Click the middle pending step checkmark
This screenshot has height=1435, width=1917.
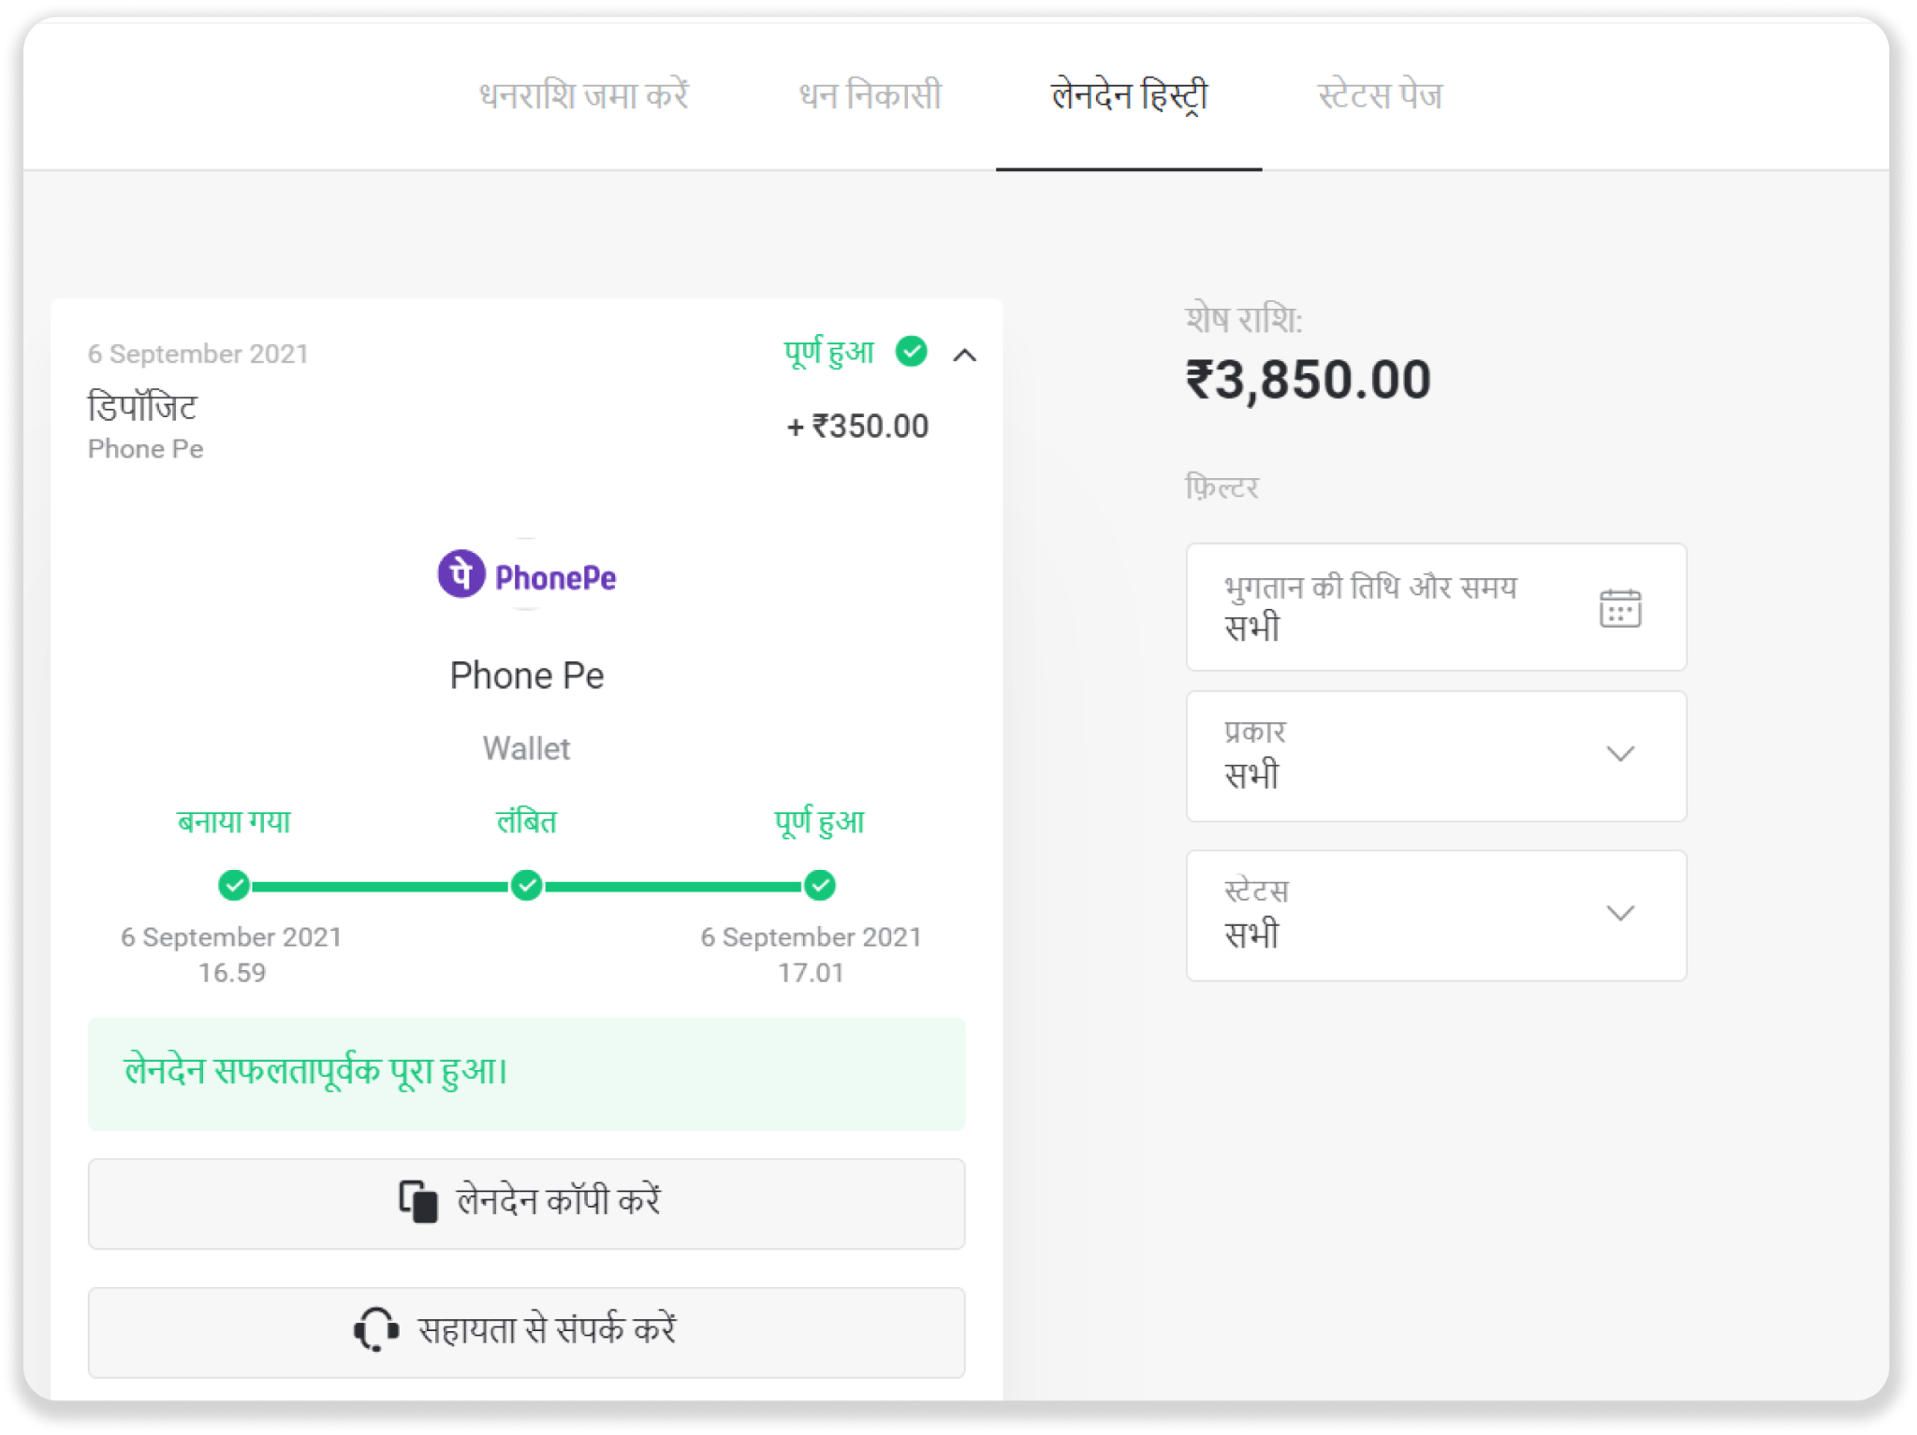click(527, 885)
